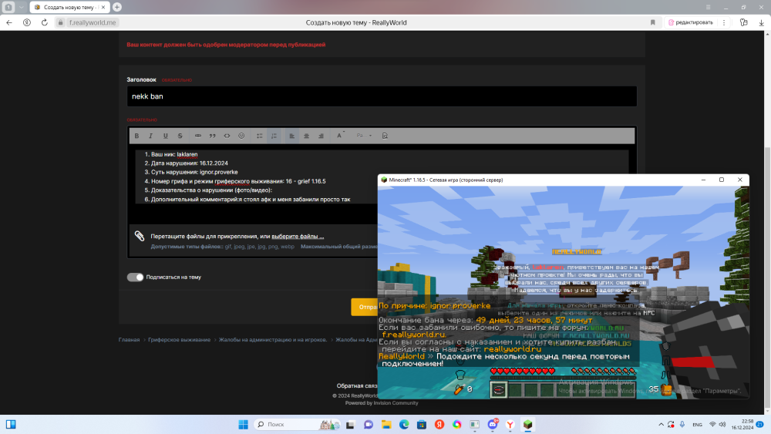Reload the page with the refresh icon

pyautogui.click(x=44, y=22)
